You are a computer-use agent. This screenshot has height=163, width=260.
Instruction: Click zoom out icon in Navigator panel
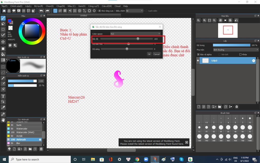[214, 20]
